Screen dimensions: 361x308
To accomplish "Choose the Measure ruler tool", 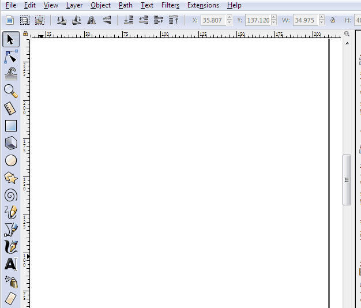I will (x=10, y=108).
